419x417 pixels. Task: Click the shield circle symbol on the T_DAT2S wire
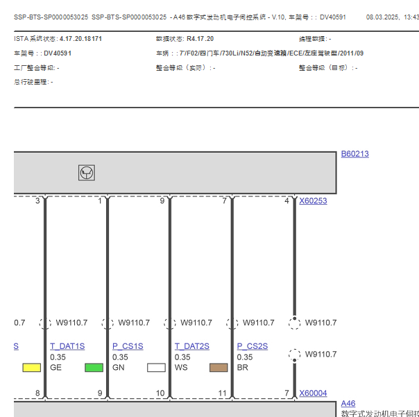click(170, 323)
